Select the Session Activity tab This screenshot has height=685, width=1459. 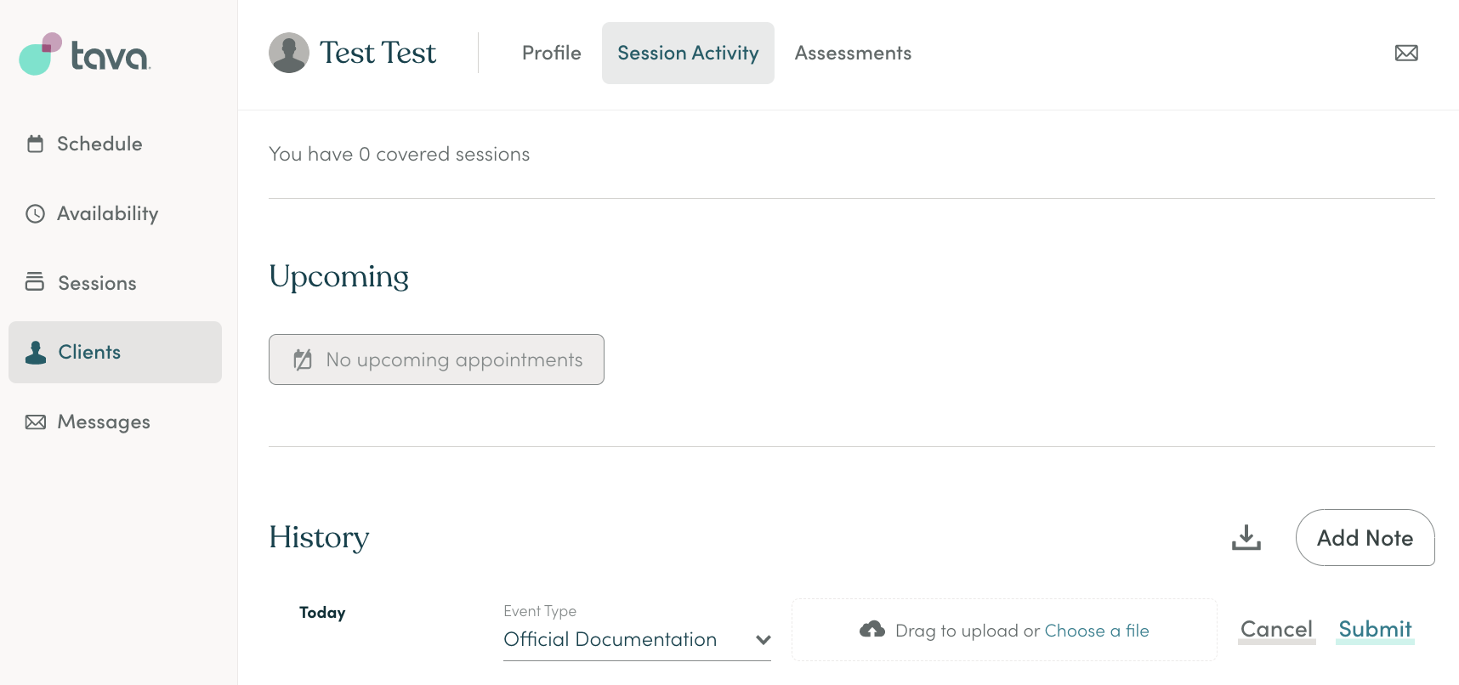[688, 53]
